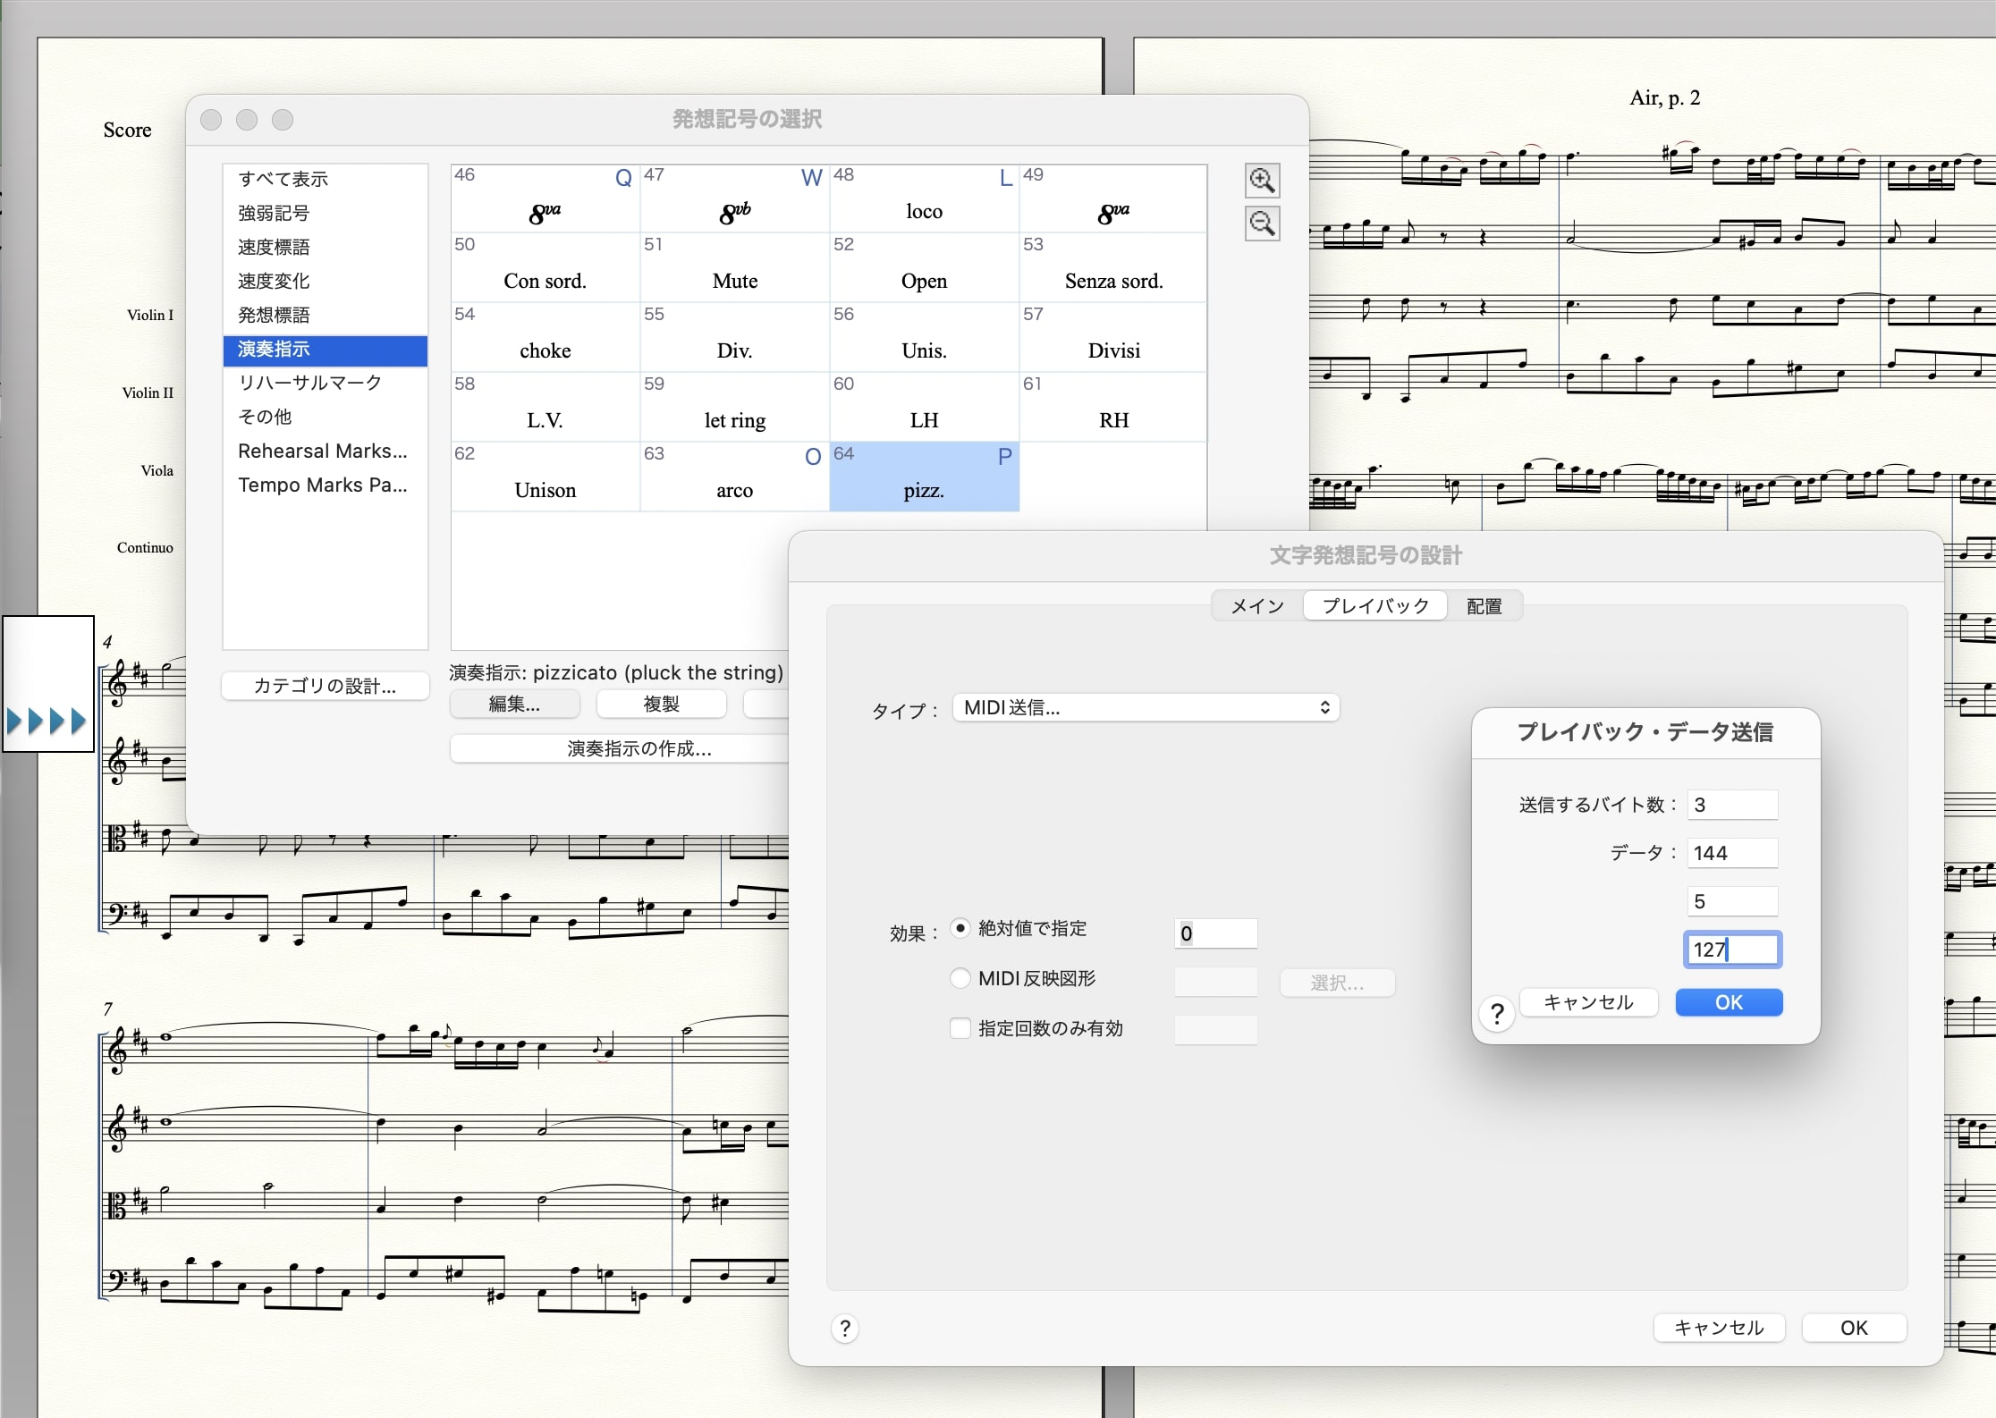Image resolution: width=1996 pixels, height=1418 pixels.
Task: Click the 送信するバイト数 field
Action: point(1732,805)
